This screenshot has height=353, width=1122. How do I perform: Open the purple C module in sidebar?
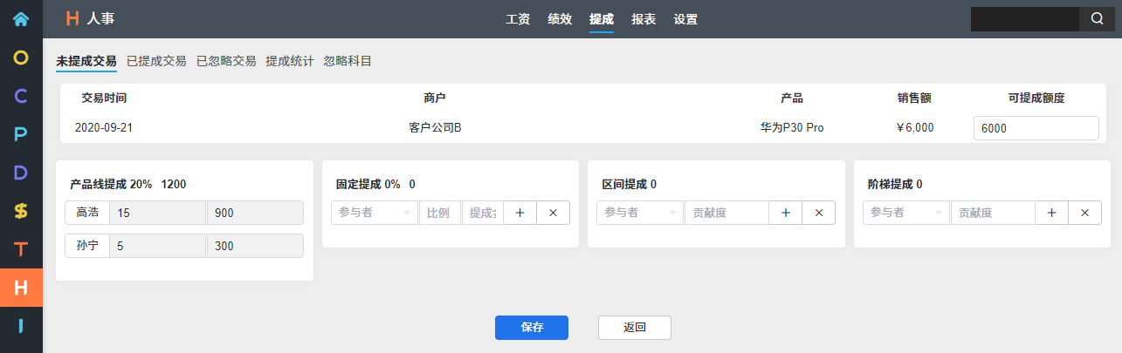coord(21,96)
